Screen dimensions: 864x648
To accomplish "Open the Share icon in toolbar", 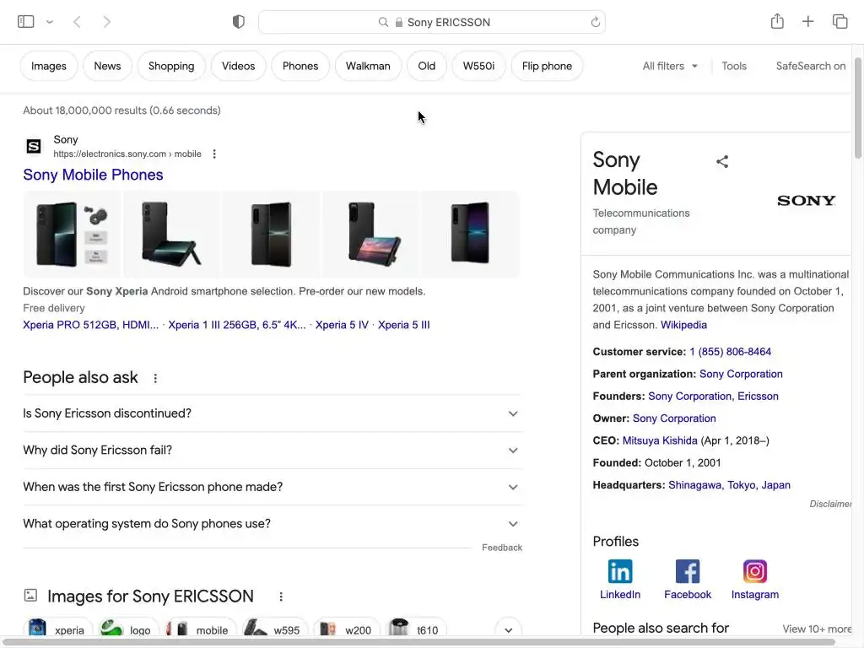I will click(x=777, y=21).
